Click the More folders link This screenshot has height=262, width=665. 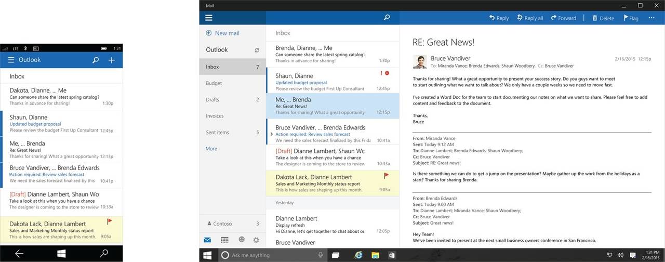pyautogui.click(x=211, y=149)
